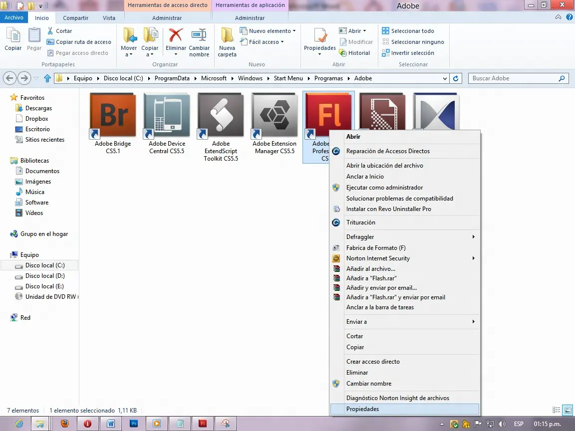
Task: Click Copiar ruta de acceso
Action: point(79,42)
